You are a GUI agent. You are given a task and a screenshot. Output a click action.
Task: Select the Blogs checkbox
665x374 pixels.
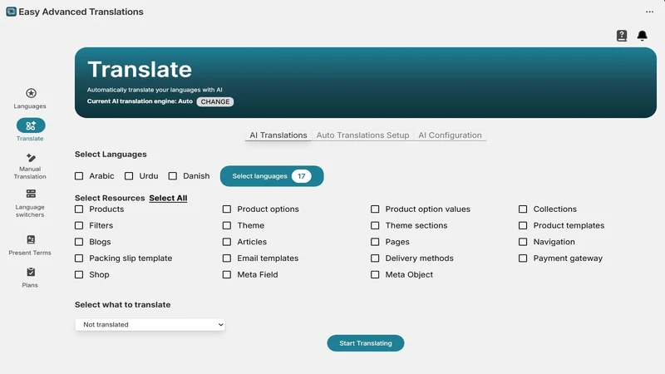(x=79, y=242)
